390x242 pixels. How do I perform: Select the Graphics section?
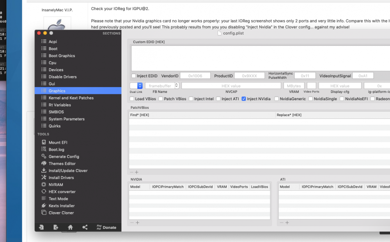tap(78, 91)
